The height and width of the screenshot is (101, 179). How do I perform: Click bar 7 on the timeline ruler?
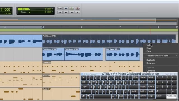pos(120,27)
